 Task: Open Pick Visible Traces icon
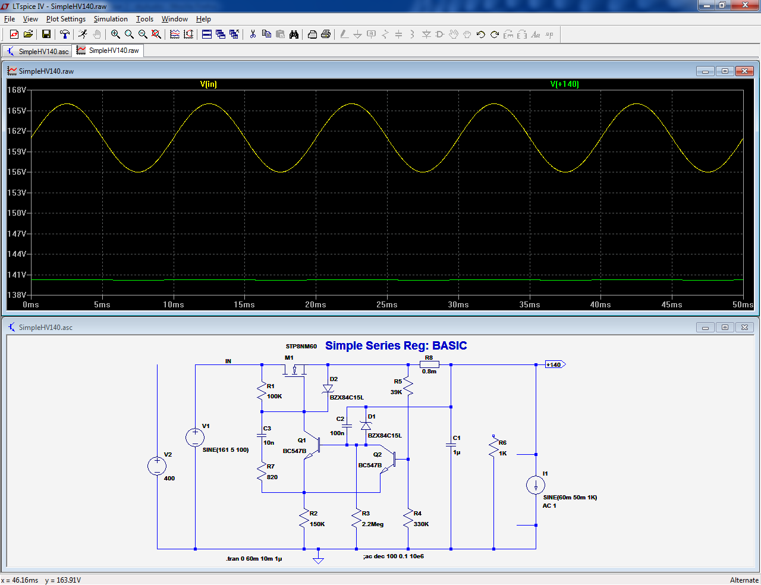(x=175, y=34)
